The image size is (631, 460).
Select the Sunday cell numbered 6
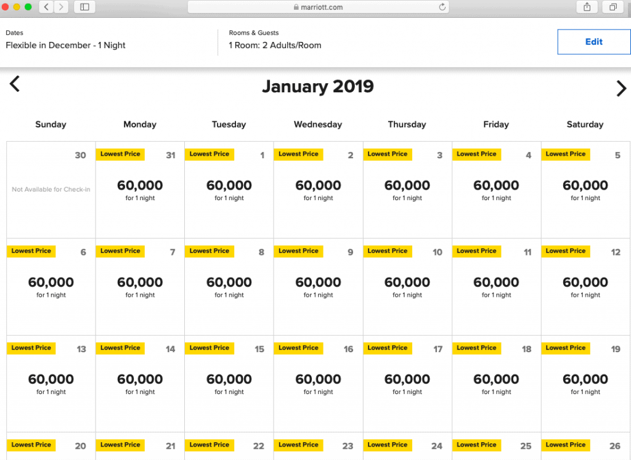pos(51,287)
